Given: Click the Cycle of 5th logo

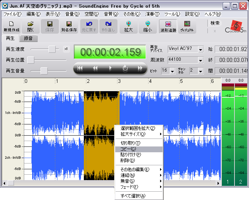Looking at the screenshot, I should [236, 26].
